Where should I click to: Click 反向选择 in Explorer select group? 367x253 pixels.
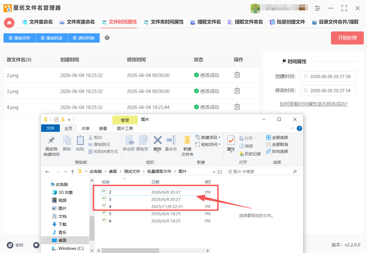pos(277,151)
